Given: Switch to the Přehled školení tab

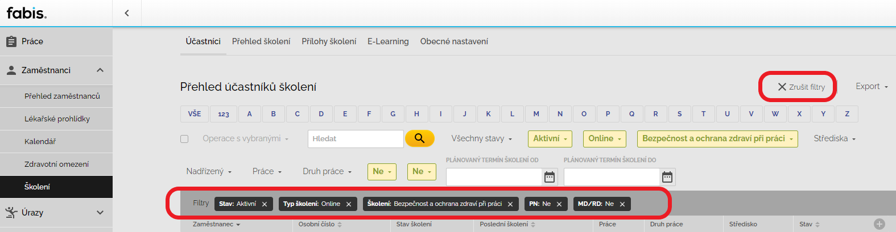Looking at the screenshot, I should pos(261,41).
